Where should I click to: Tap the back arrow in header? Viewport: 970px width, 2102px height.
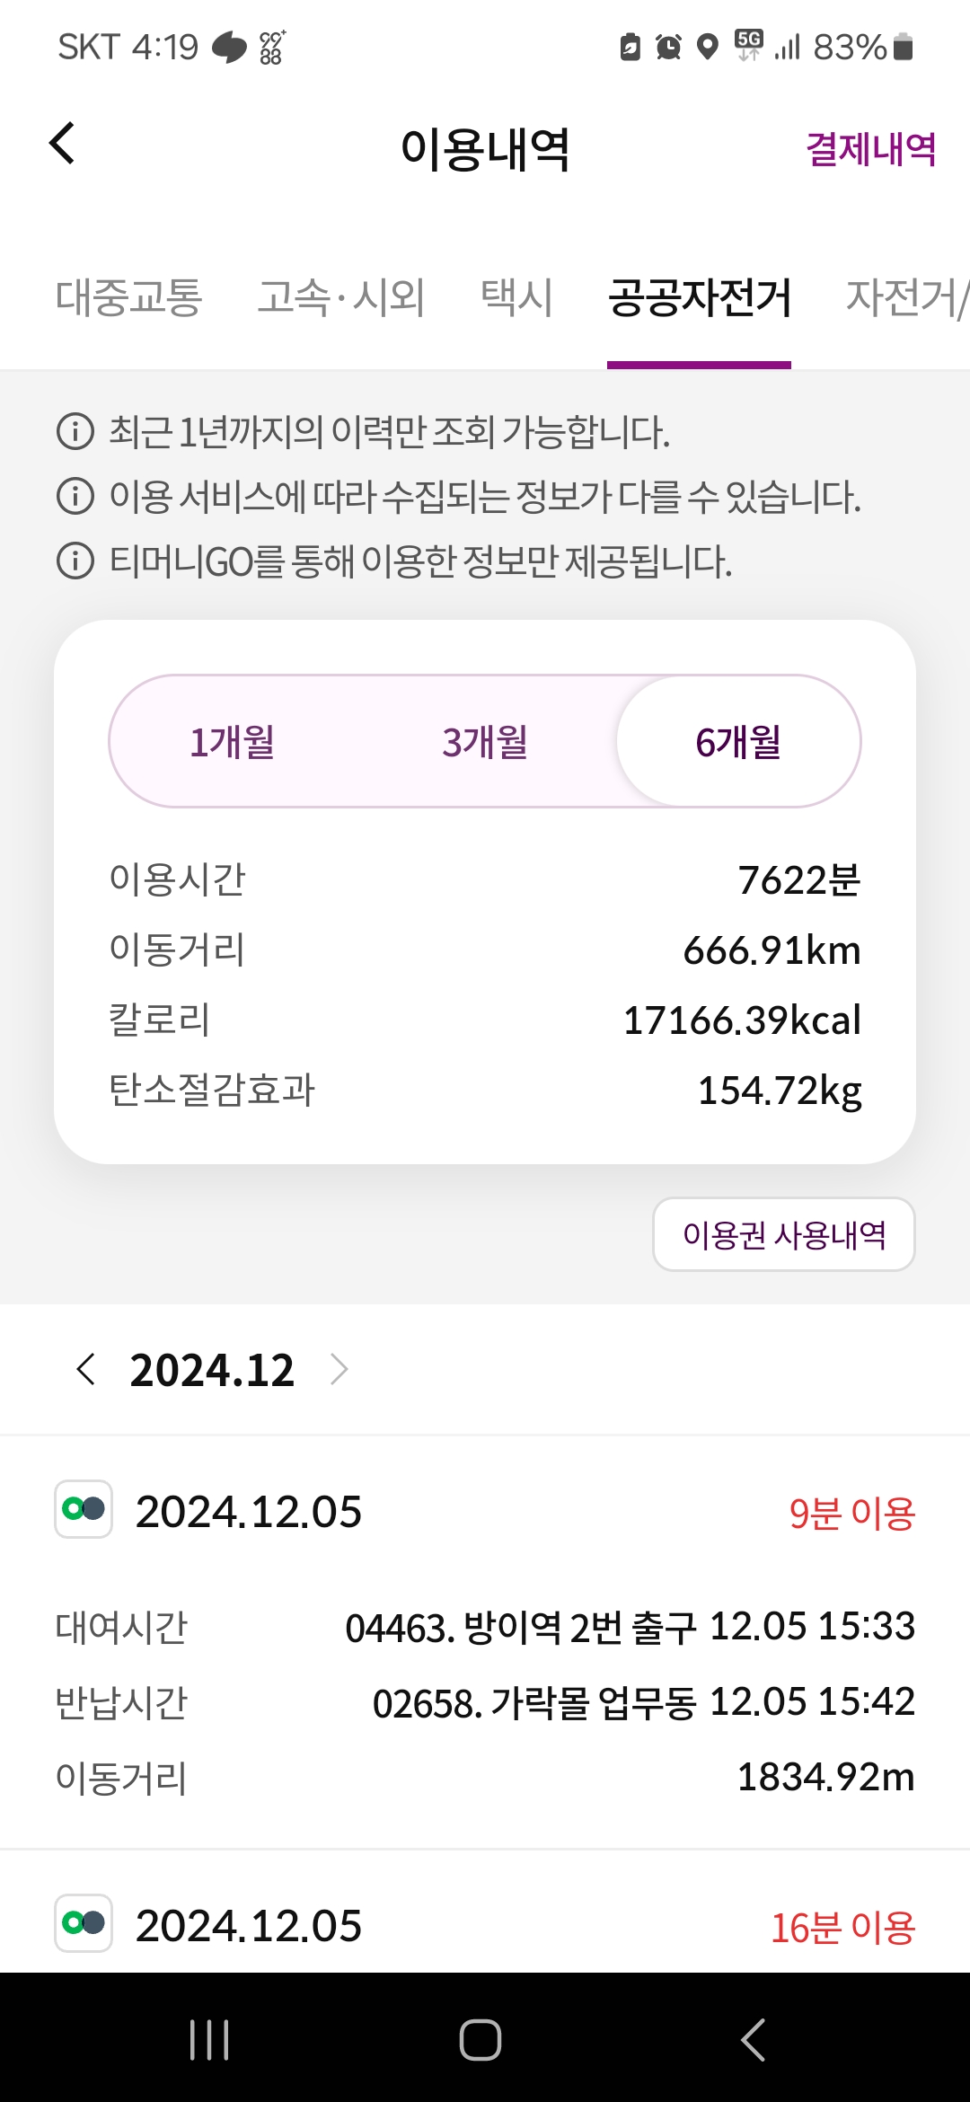click(x=62, y=144)
